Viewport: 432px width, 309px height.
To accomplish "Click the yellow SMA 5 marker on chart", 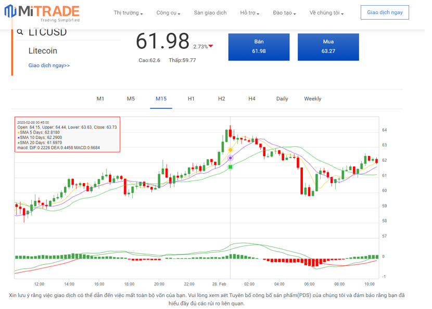I will coord(230,150).
